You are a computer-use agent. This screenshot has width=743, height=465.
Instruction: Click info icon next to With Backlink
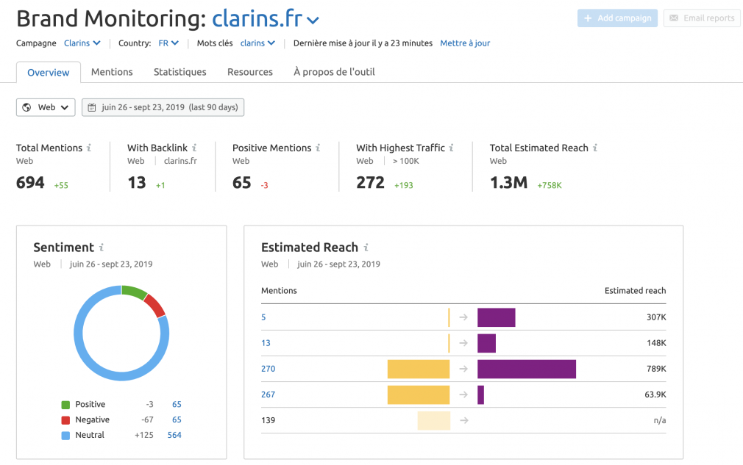pos(194,148)
